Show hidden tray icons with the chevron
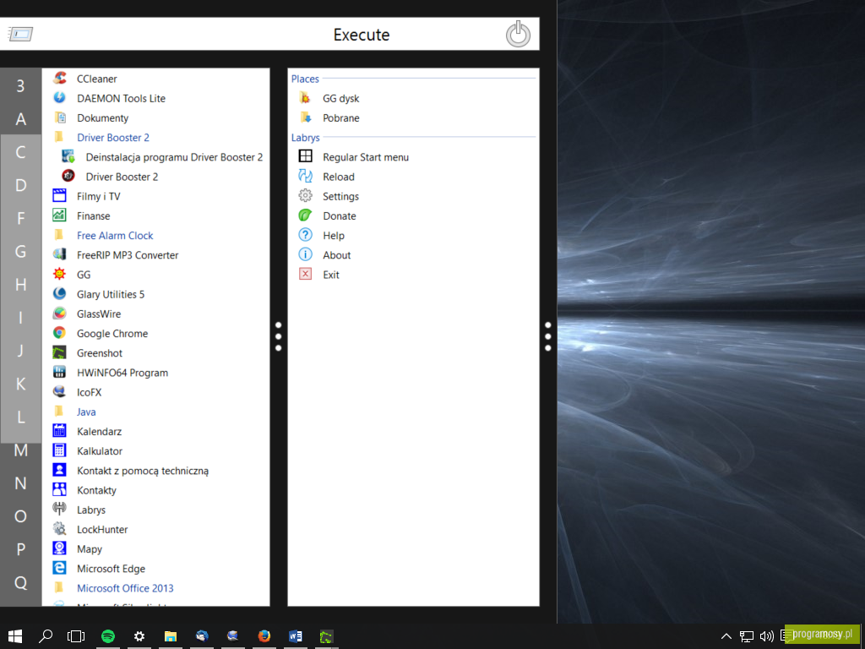This screenshot has height=649, width=865. (x=726, y=636)
